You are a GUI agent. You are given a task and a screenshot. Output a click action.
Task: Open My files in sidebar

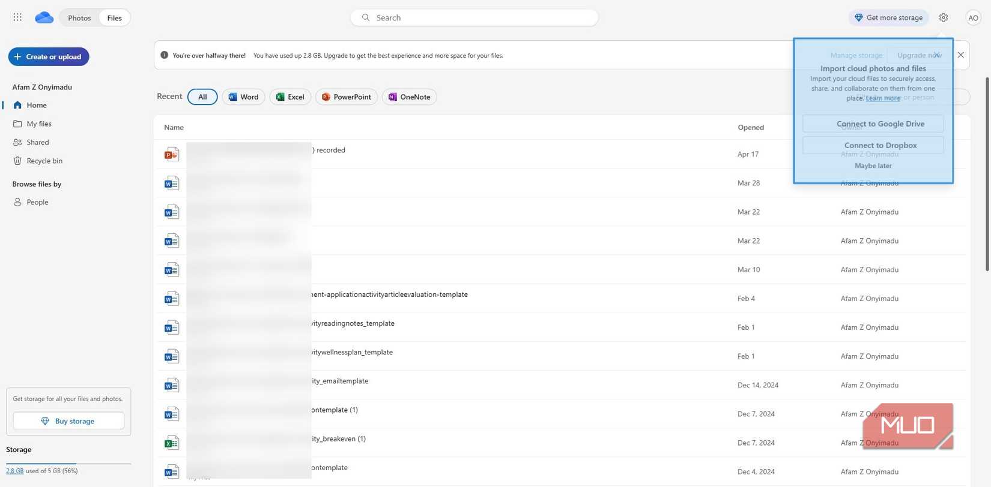[x=39, y=124]
